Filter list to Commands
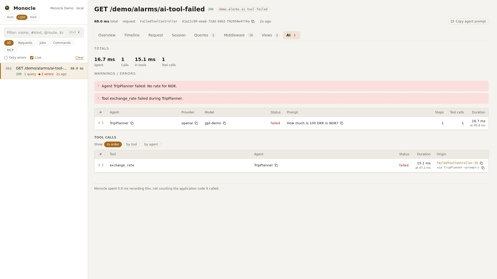The image size is (497, 279). click(62, 43)
